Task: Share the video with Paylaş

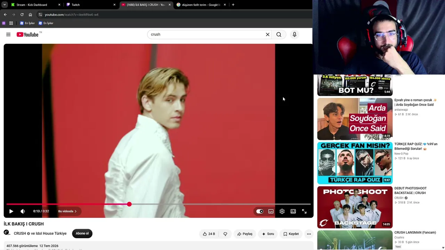Action: tap(245, 234)
